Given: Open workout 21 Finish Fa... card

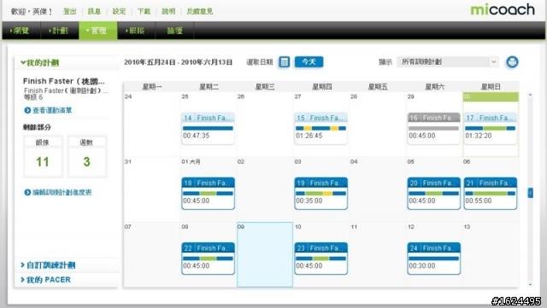Looking at the screenshot, I should (x=490, y=194).
